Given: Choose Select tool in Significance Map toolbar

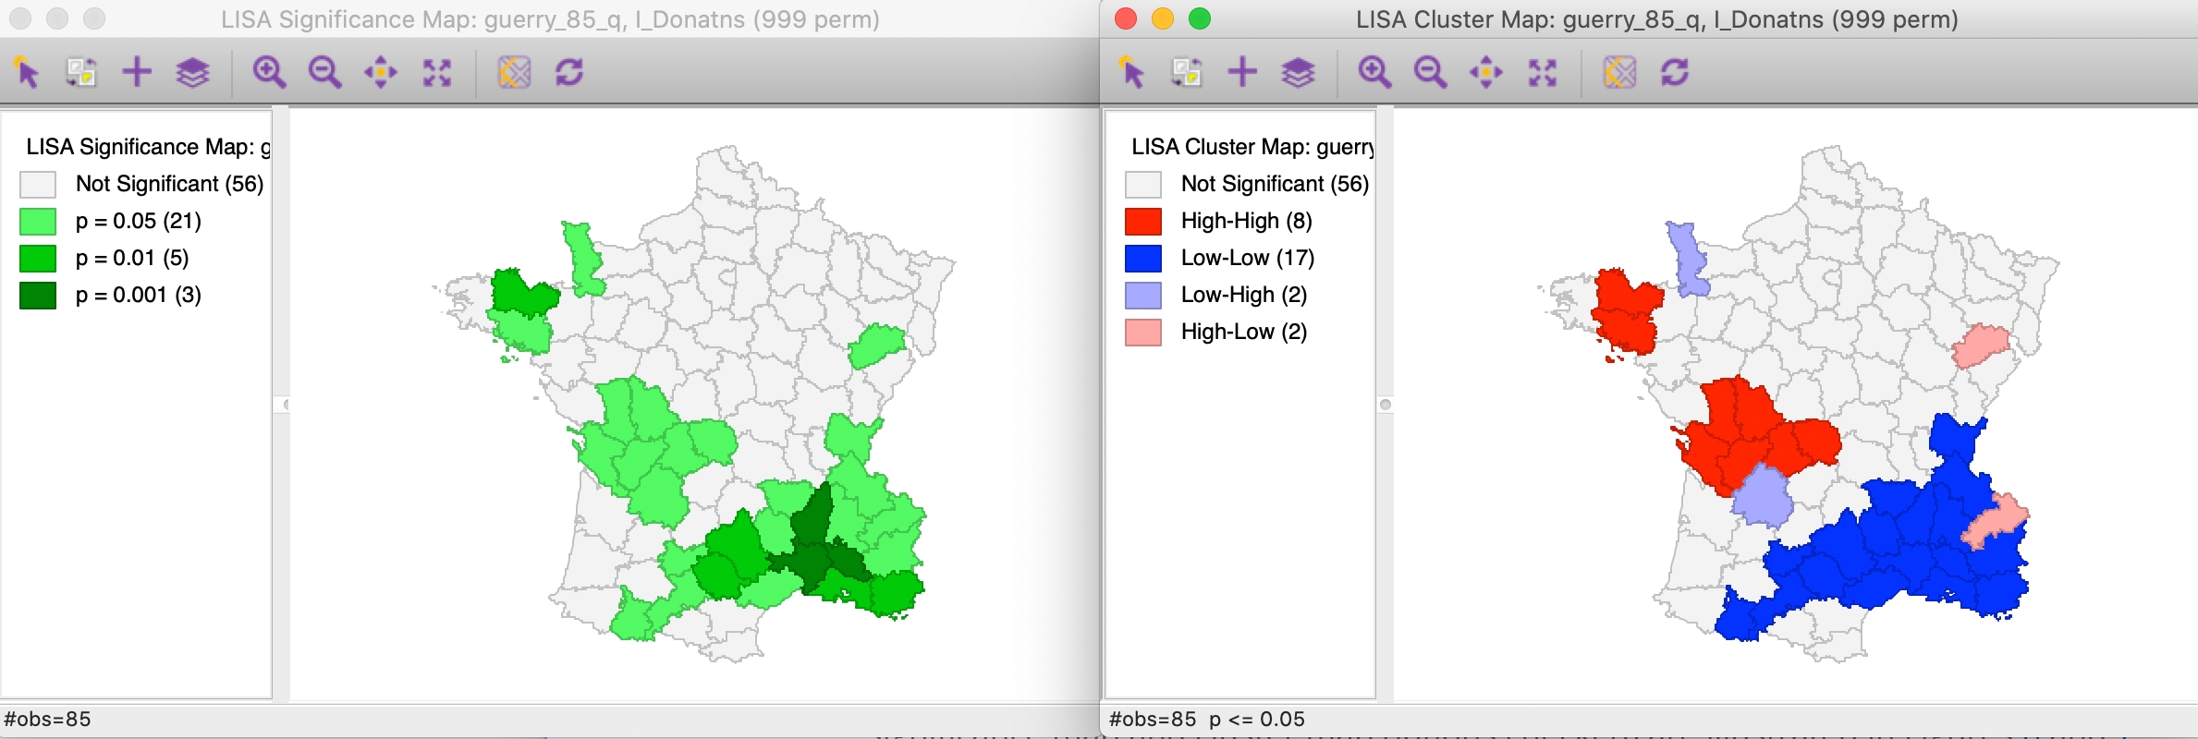Looking at the screenshot, I should (x=26, y=72).
